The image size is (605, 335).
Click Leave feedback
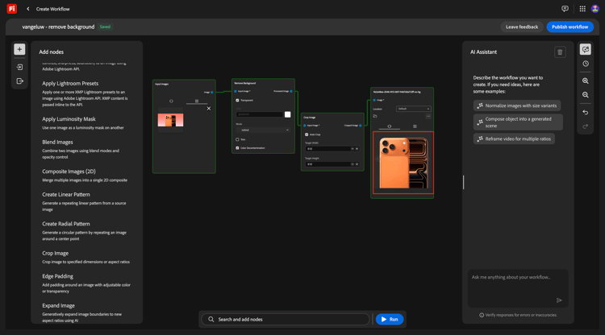click(522, 27)
